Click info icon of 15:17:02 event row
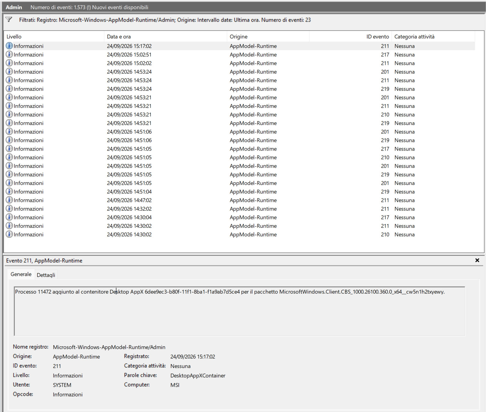The image size is (486, 412). (x=9, y=46)
